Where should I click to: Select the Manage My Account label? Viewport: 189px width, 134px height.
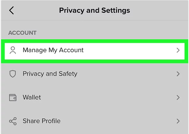click(x=53, y=50)
